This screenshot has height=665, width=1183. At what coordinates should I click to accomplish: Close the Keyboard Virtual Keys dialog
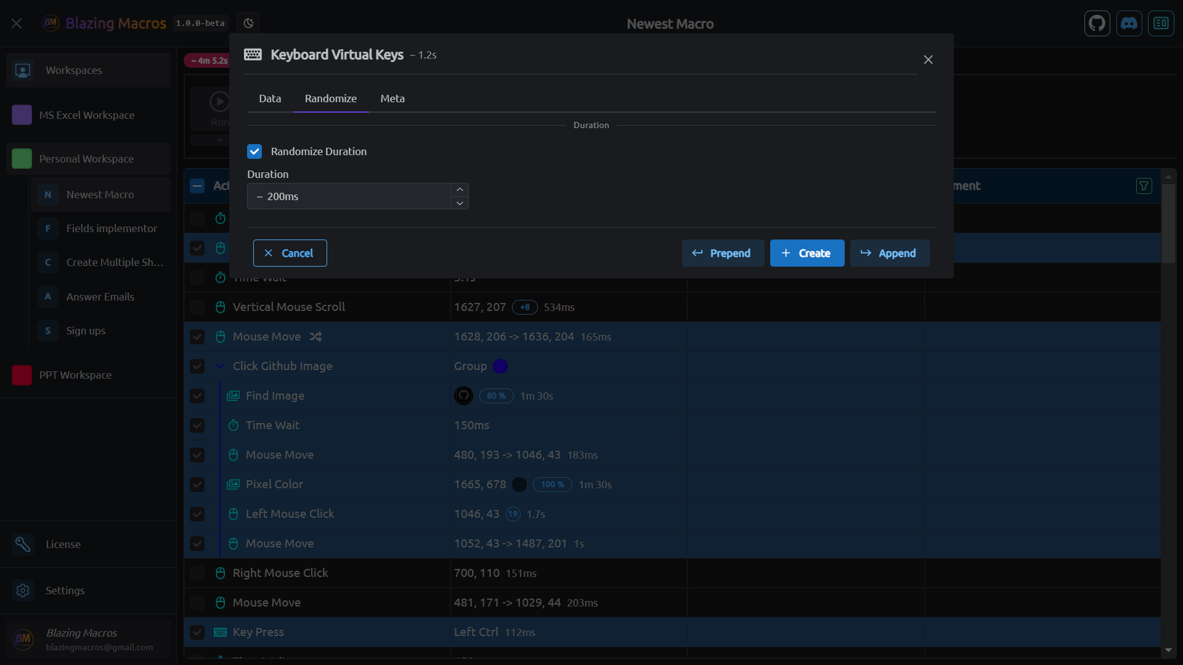929,60
